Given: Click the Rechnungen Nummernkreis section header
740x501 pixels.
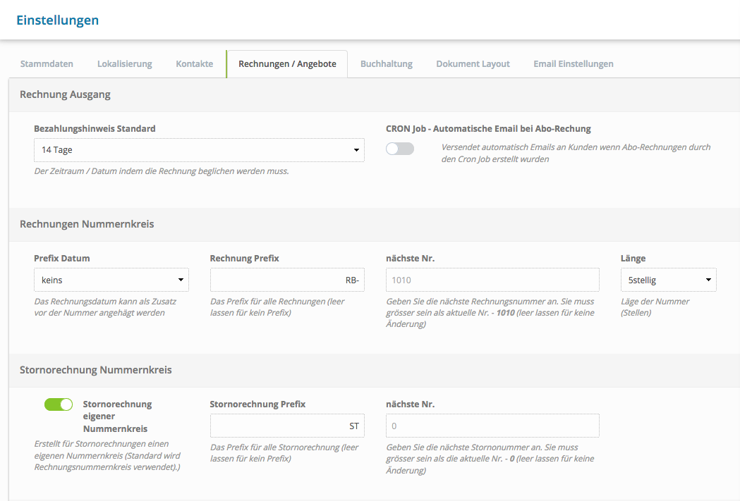Looking at the screenshot, I should point(87,224).
